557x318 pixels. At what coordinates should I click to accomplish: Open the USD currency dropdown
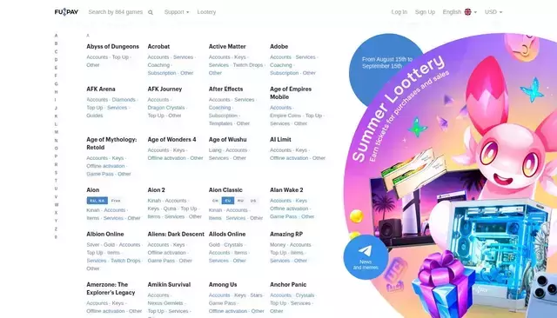(493, 12)
